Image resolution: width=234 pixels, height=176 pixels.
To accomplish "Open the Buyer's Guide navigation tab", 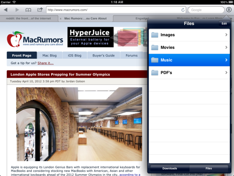I will point(103,55).
